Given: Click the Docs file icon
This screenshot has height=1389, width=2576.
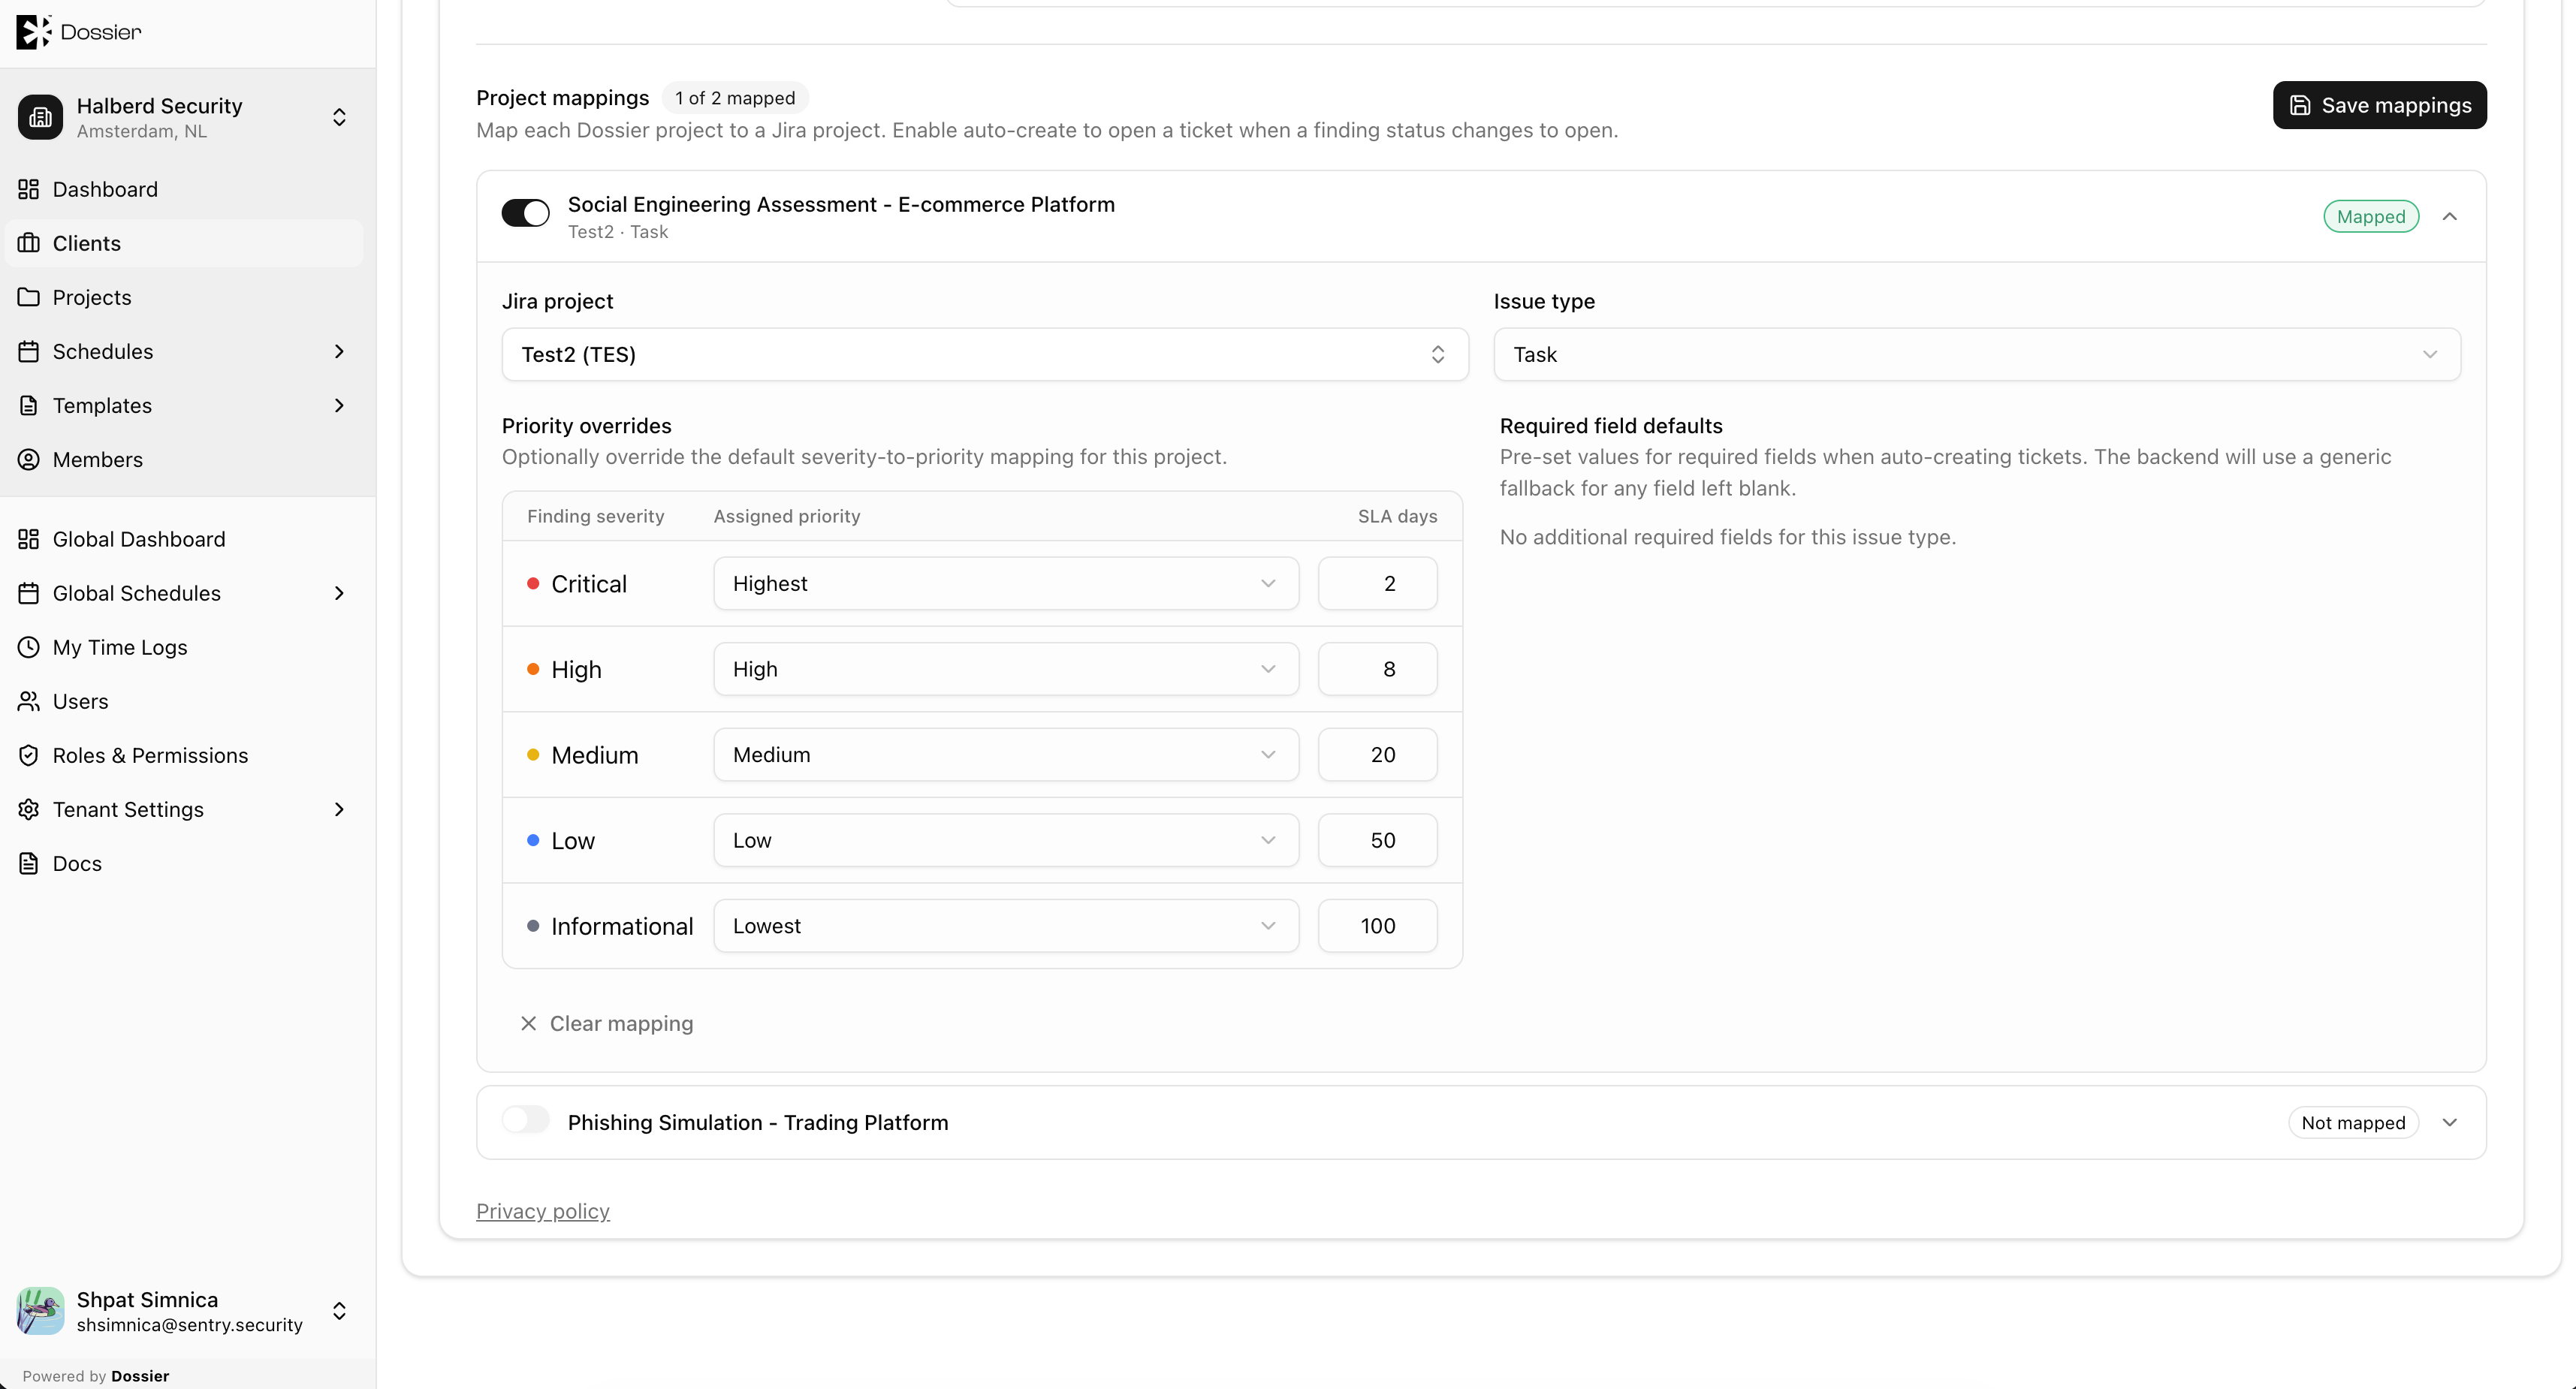Looking at the screenshot, I should (29, 863).
